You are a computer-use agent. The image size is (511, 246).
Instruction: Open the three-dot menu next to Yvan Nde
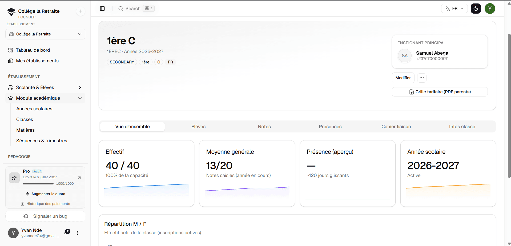click(x=77, y=233)
